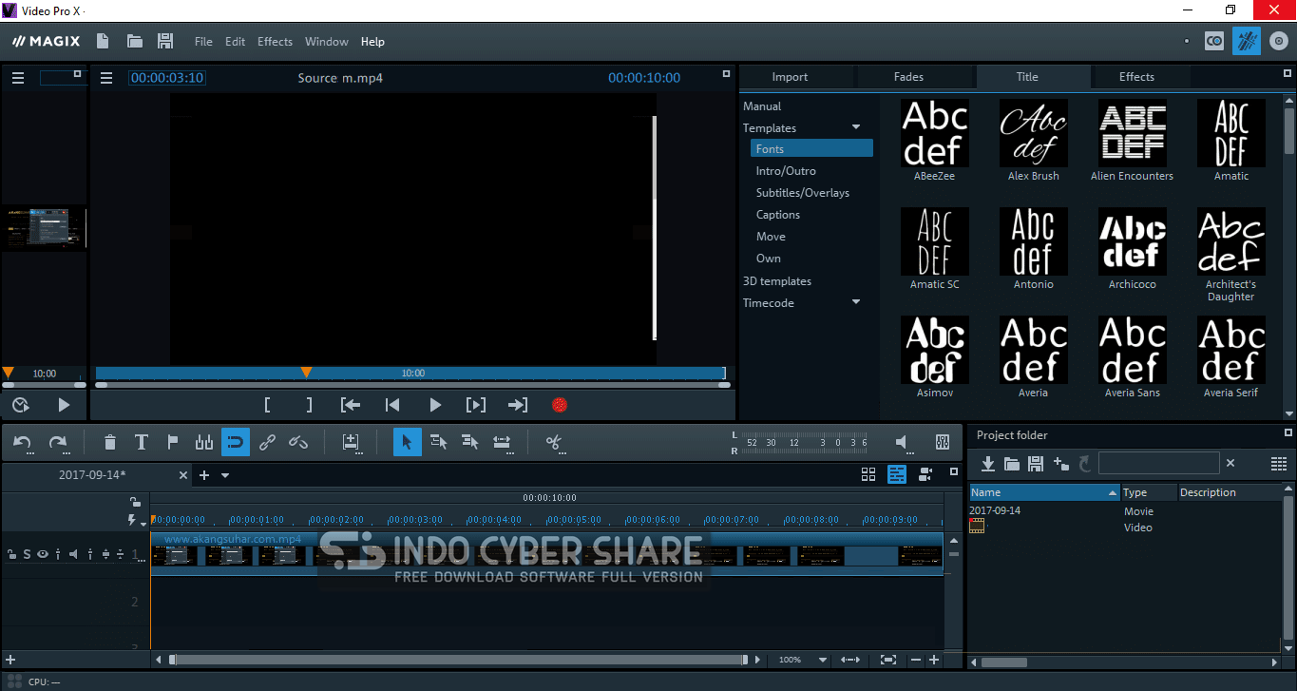
Task: Mute track 1 with the speaker icon
Action: 74,554
